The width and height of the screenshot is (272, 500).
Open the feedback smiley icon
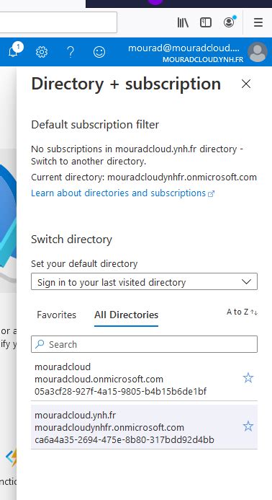coord(99,52)
